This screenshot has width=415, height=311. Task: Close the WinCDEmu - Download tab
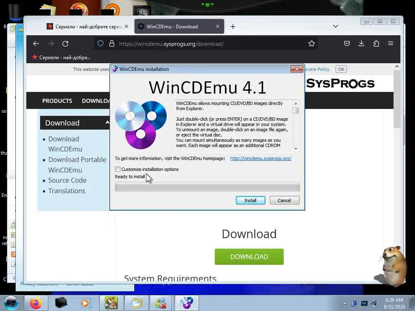click(218, 26)
